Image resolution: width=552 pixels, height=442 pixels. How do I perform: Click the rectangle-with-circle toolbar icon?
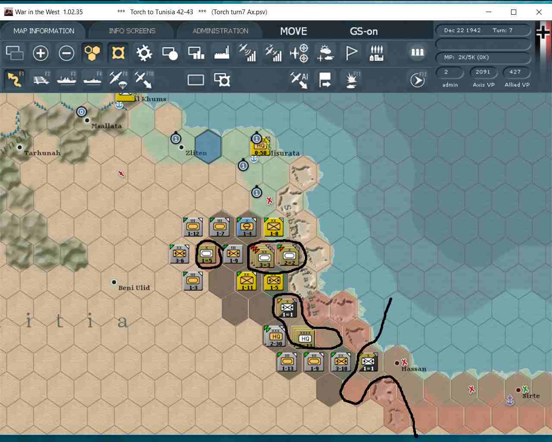(170, 53)
